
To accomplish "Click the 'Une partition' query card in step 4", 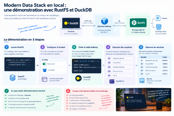I will pyautogui.click(x=120, y=63).
